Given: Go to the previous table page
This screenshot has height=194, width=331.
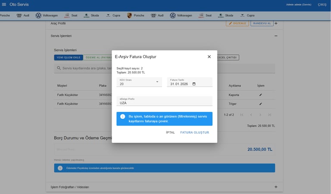Looking at the screenshot, I should coord(251,115).
